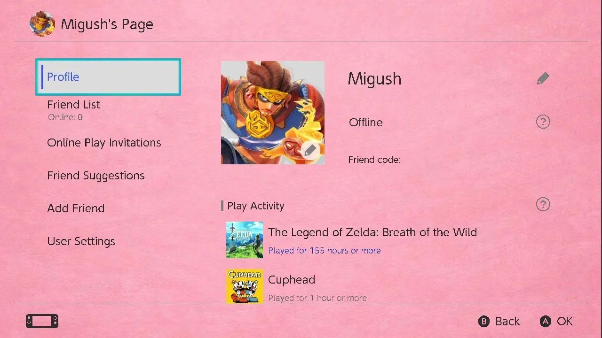The width and height of the screenshot is (602, 338).
Task: Open the Breath of the Wild game icon
Action: (x=244, y=240)
